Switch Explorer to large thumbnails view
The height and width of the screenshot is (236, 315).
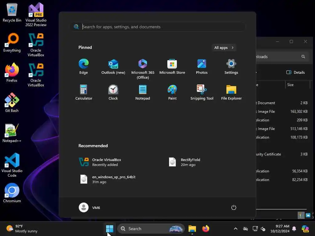pyautogui.click(x=308, y=215)
